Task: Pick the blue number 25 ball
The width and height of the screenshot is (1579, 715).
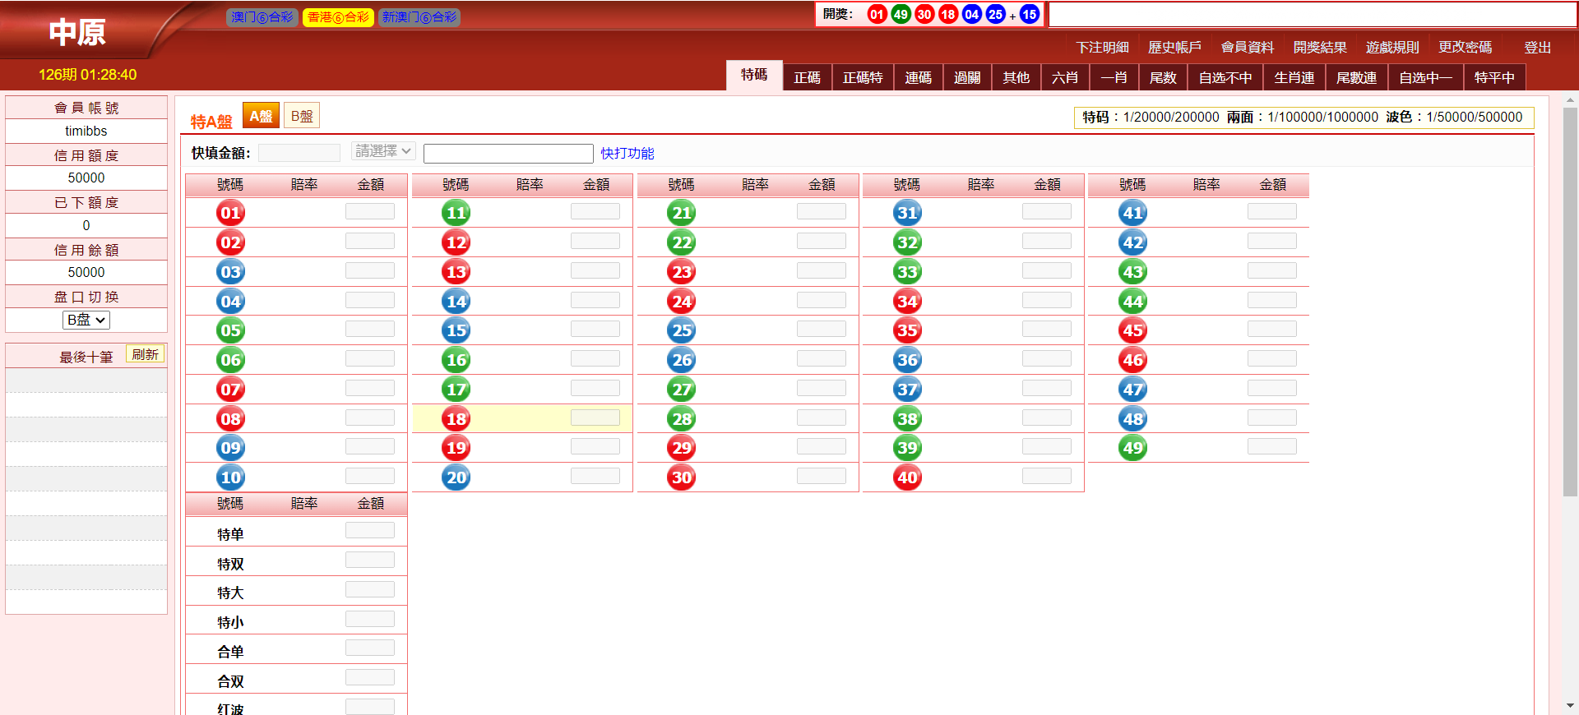Action: click(x=682, y=330)
